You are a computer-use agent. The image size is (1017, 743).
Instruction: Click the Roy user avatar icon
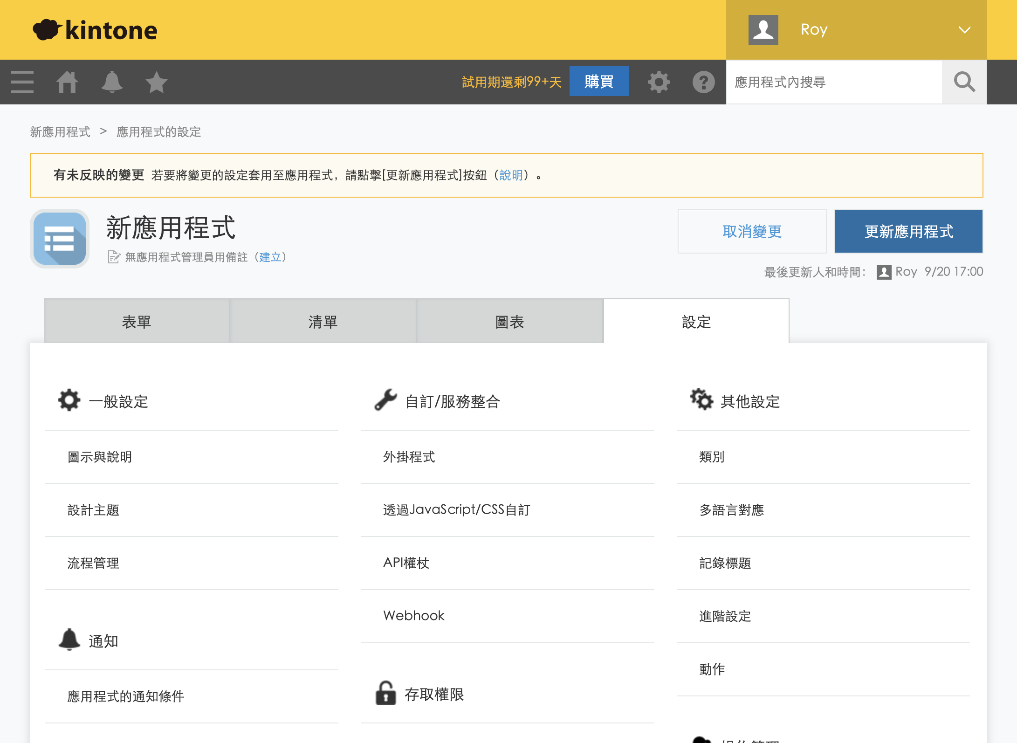pos(763,29)
